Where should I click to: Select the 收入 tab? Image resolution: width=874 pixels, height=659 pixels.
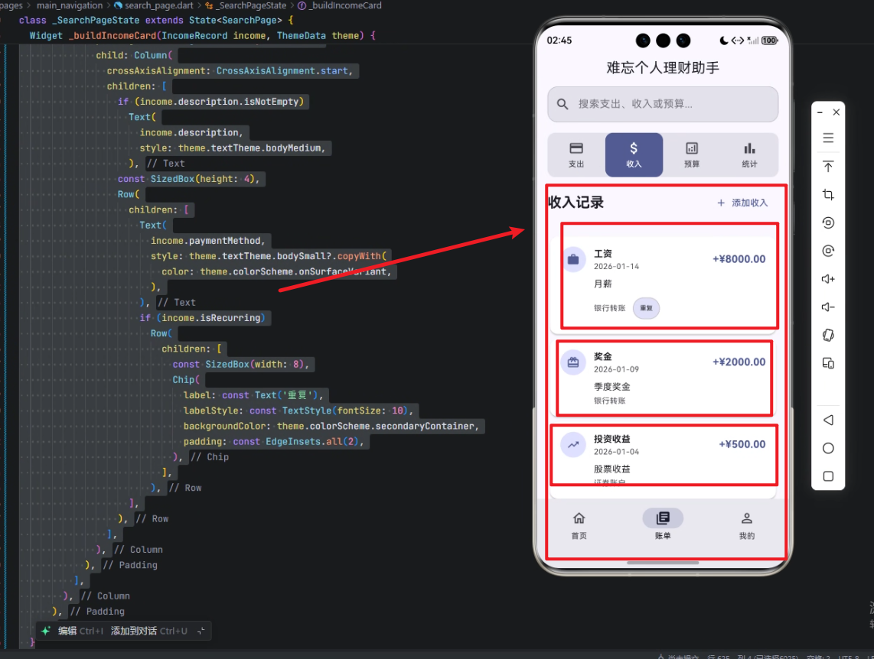[x=634, y=154]
